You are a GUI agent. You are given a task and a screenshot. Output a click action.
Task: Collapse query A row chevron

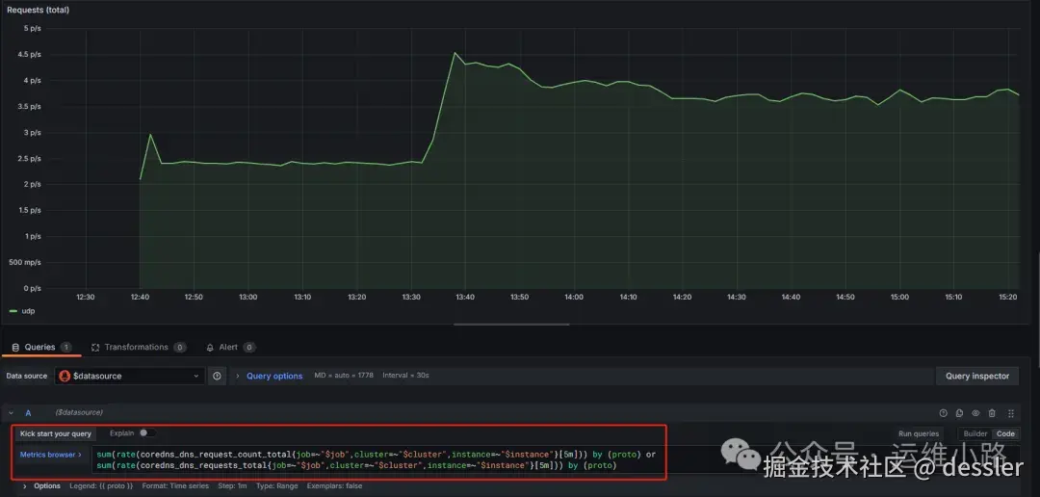pos(12,413)
